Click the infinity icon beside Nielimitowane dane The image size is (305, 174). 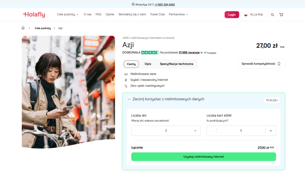point(126,74)
